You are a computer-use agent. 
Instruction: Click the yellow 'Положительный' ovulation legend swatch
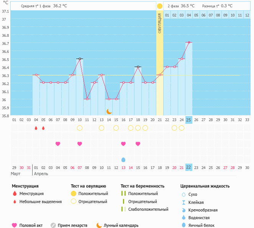73,194
